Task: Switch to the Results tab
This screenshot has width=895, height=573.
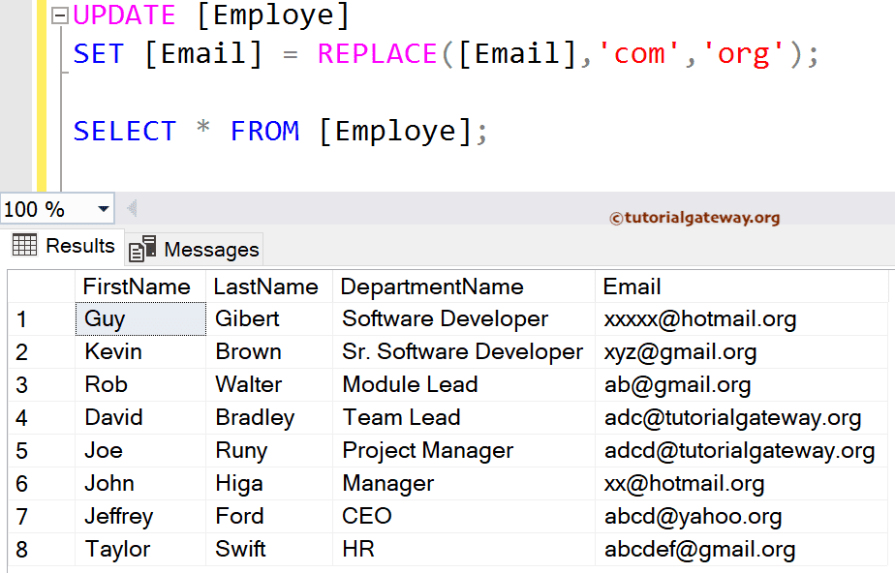Action: coord(64,246)
